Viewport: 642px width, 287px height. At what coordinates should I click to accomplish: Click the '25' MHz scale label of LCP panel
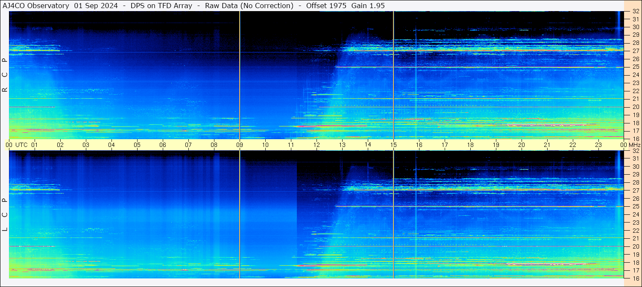[x=636, y=206]
